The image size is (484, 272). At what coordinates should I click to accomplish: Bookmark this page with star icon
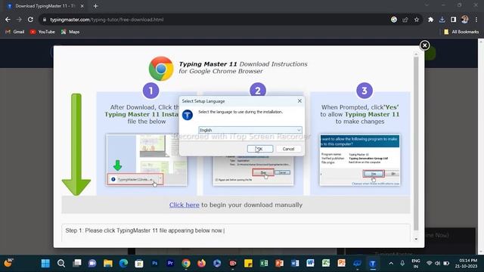click(x=417, y=20)
